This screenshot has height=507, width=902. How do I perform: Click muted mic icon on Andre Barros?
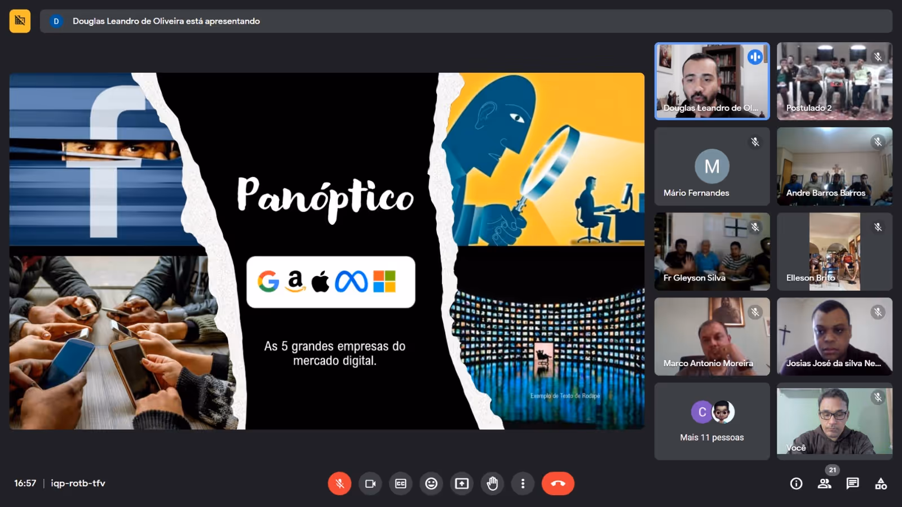tap(878, 142)
